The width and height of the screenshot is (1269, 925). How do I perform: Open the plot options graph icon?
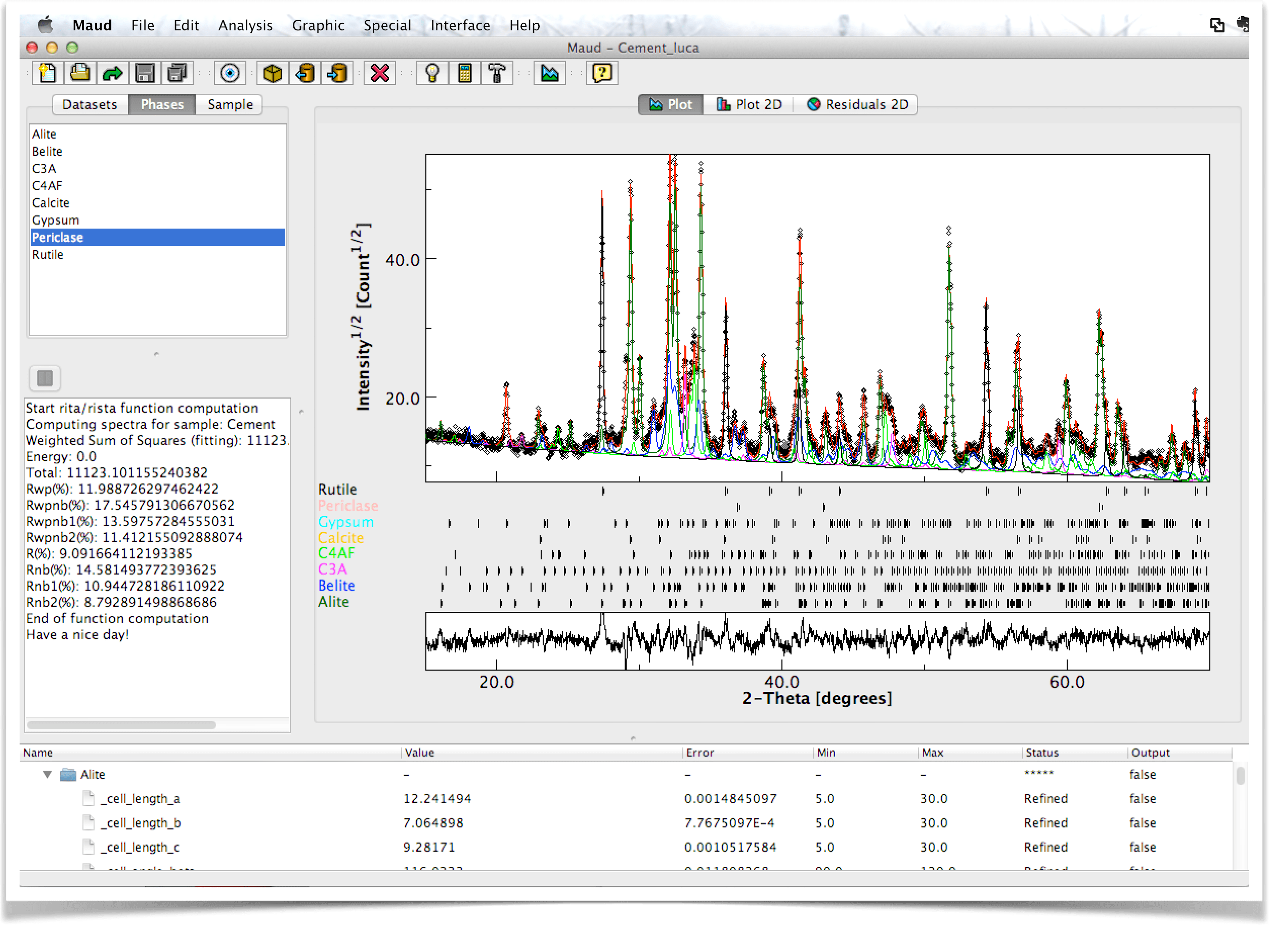click(x=550, y=73)
